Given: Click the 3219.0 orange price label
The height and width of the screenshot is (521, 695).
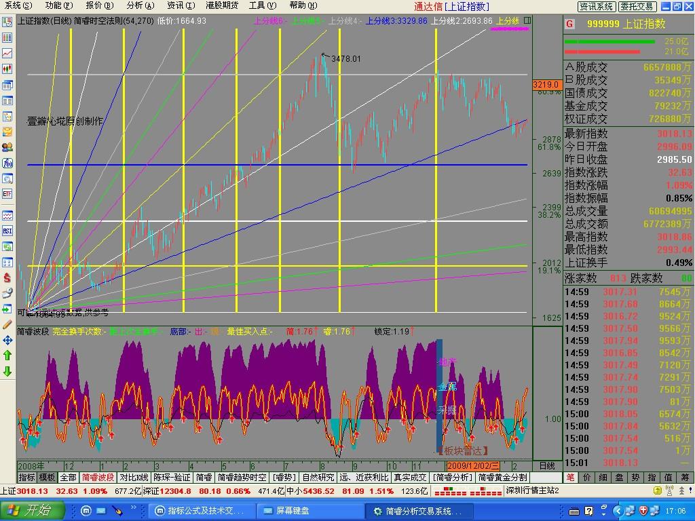Looking at the screenshot, I should tap(547, 85).
